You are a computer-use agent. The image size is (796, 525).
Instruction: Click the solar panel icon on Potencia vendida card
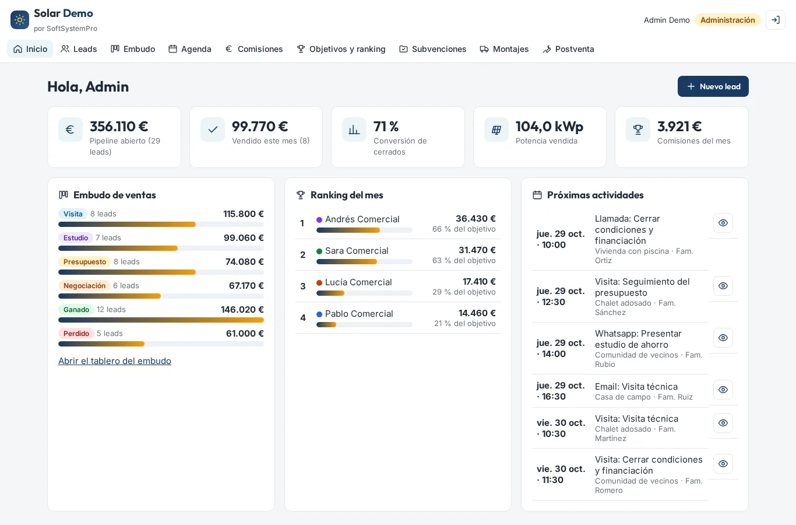pyautogui.click(x=496, y=129)
